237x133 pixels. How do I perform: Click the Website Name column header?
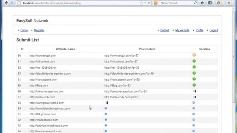tap(66, 49)
